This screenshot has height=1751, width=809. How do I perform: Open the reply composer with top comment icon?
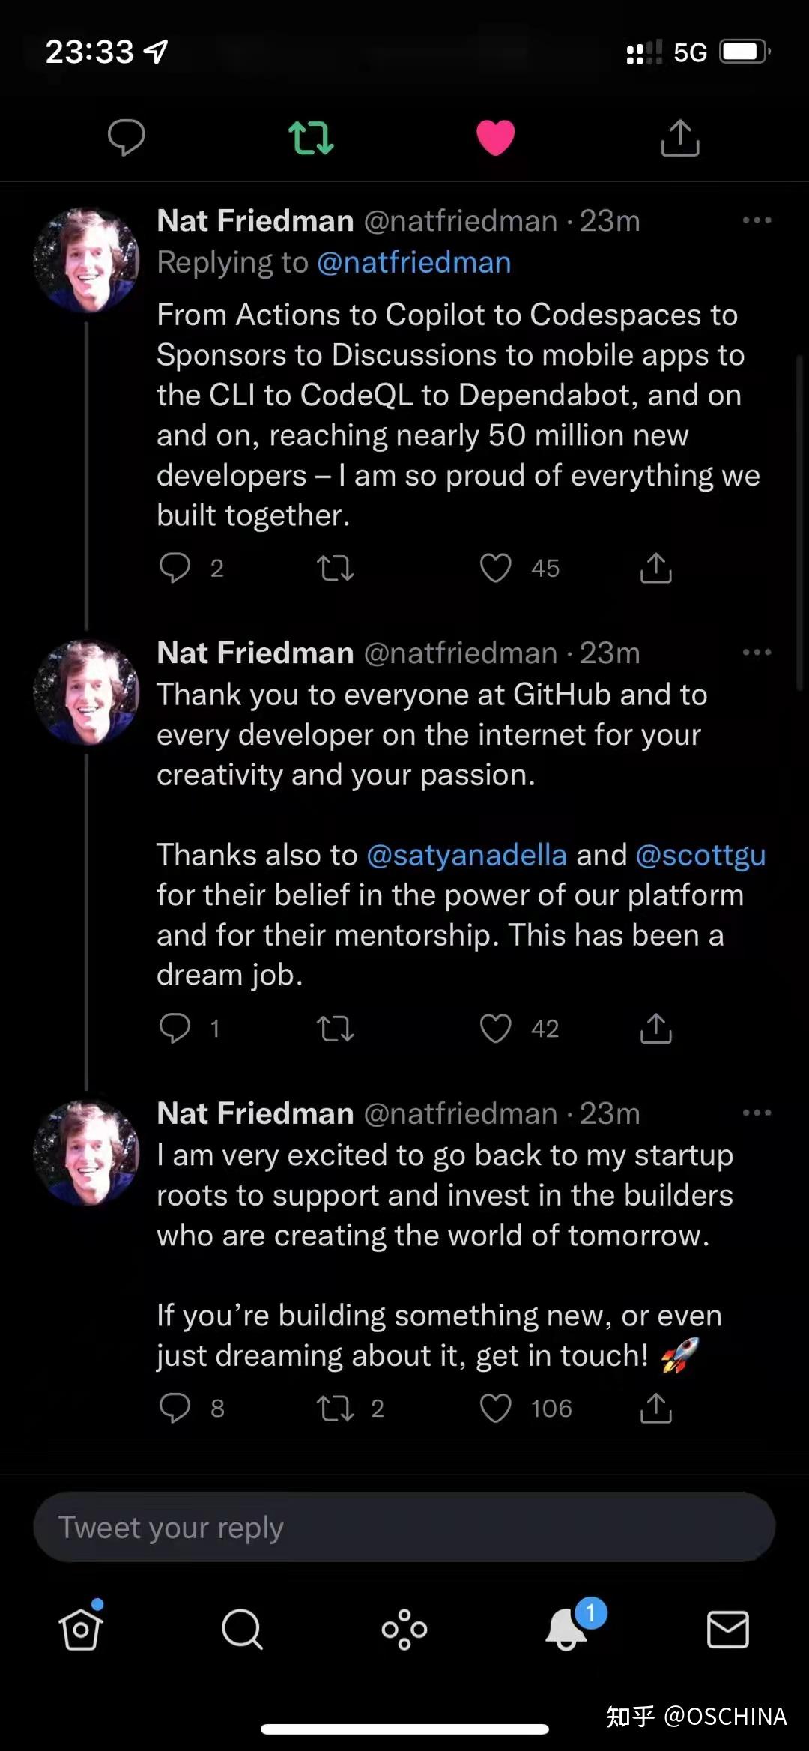click(126, 137)
